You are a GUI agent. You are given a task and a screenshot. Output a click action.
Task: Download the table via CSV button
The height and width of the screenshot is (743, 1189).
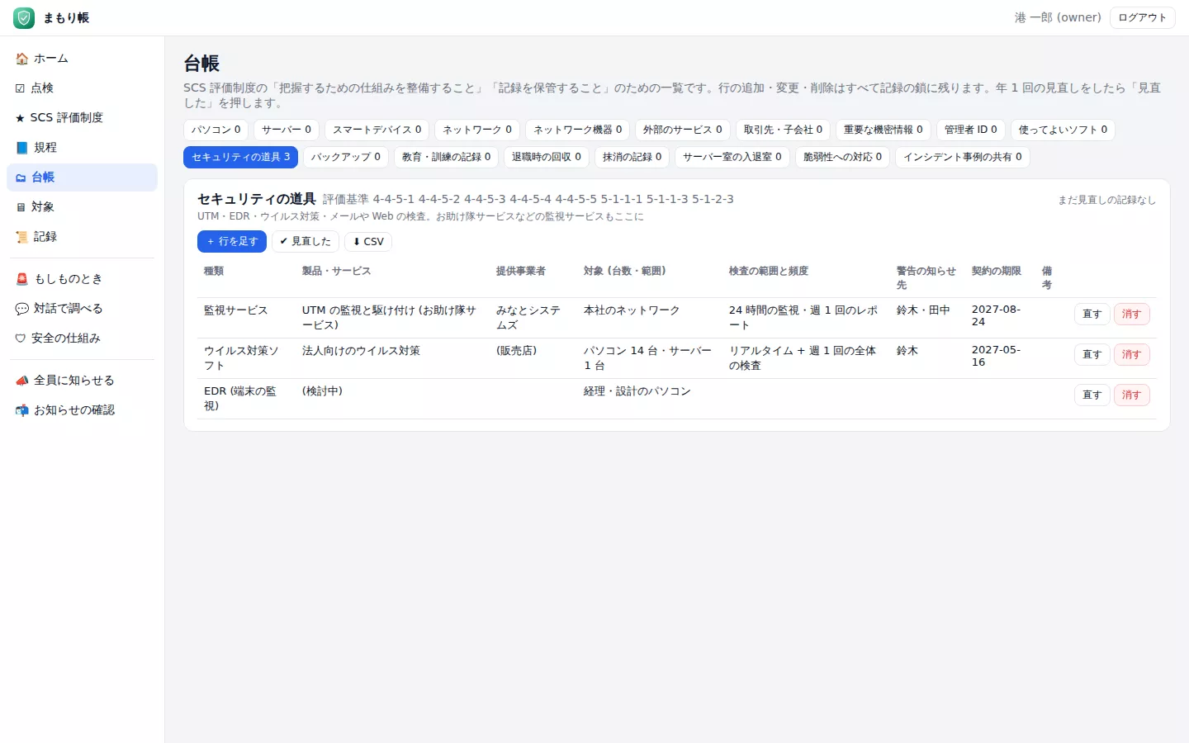click(x=368, y=242)
